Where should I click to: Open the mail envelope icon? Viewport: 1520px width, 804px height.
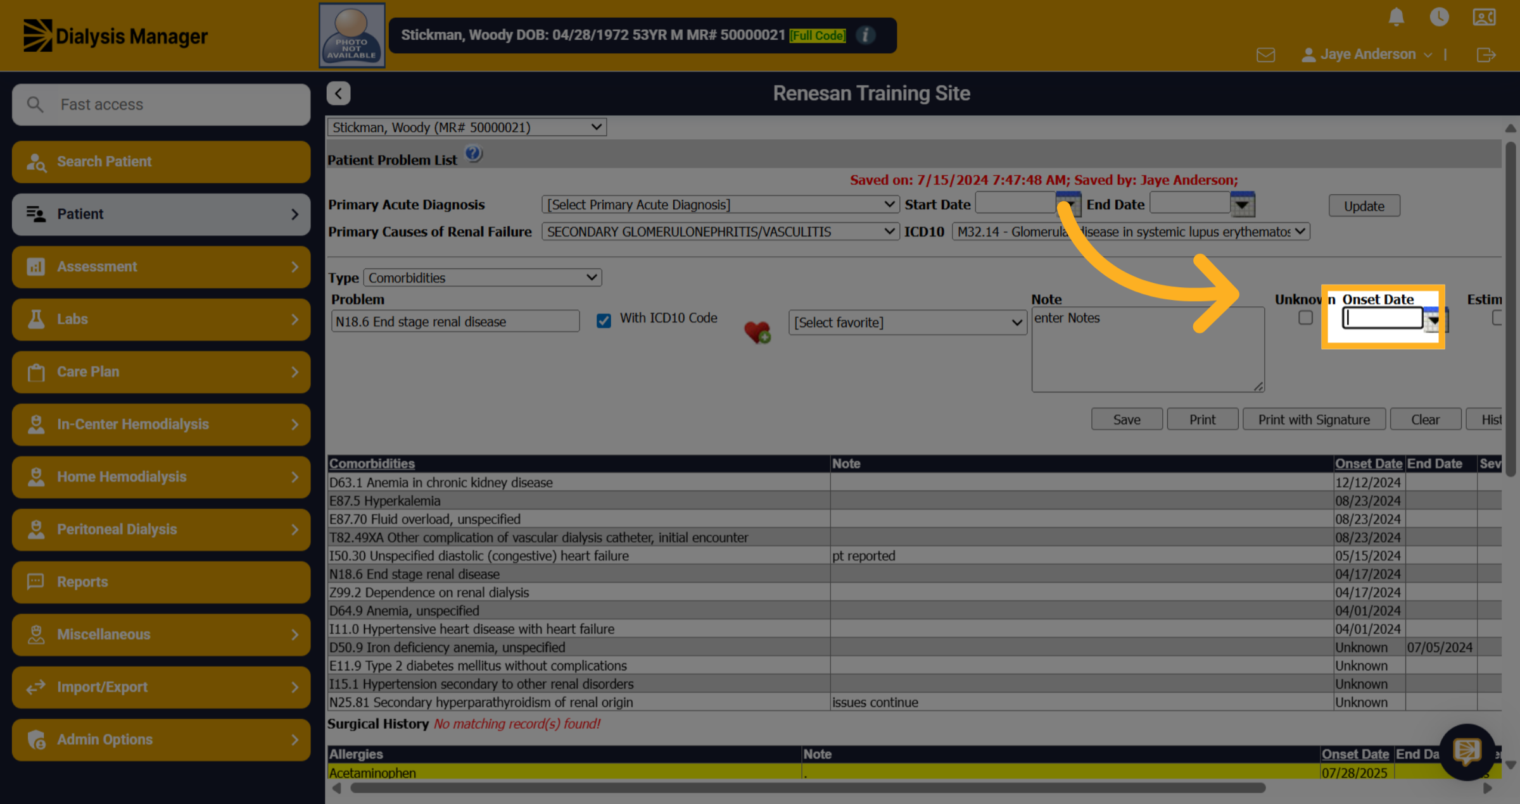(1265, 55)
